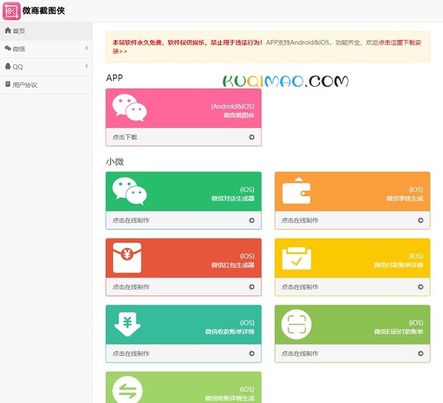Click 点击在线制作 under 微信付款账单详情
Image resolution: width=443 pixels, height=403 pixels.
coord(300,287)
